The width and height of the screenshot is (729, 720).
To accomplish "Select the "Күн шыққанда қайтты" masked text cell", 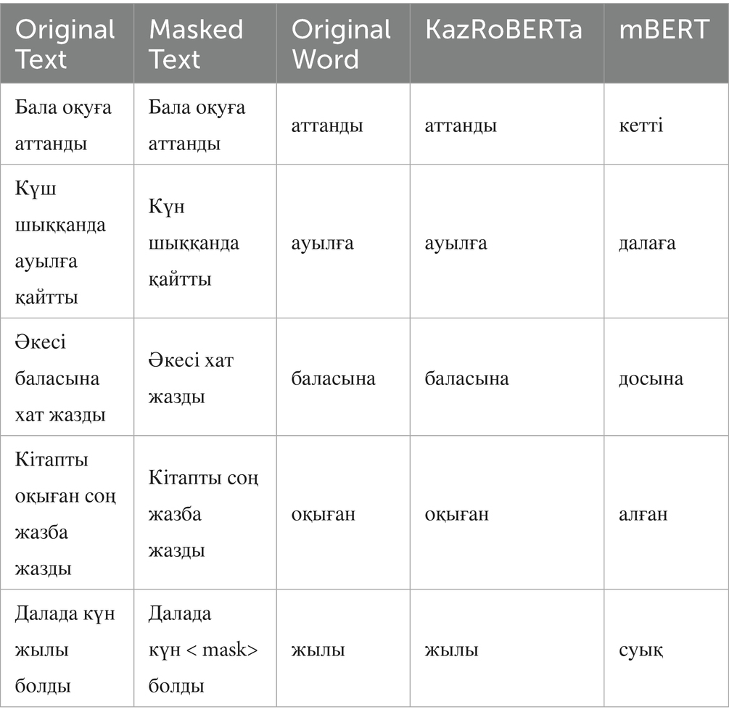I will pos(194,242).
